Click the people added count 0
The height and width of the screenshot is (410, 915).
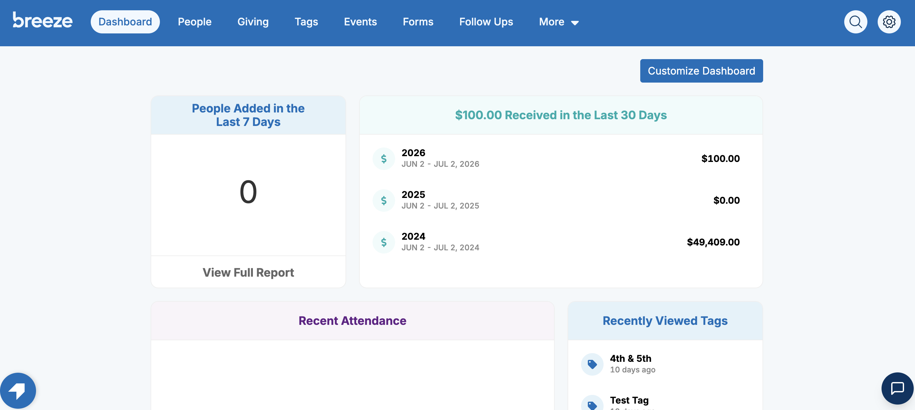tap(248, 192)
